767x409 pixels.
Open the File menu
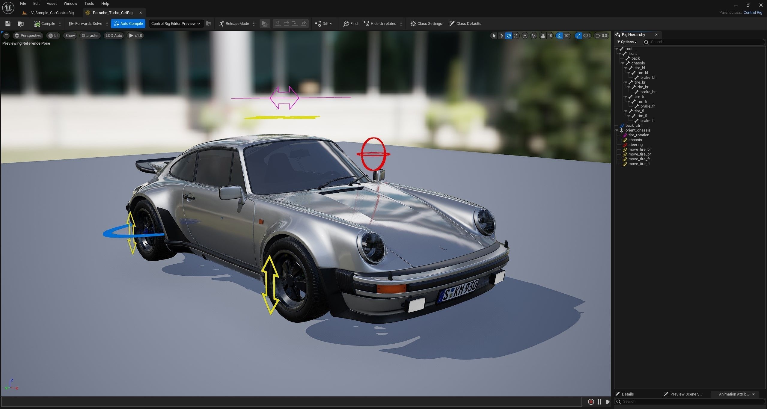23,4
